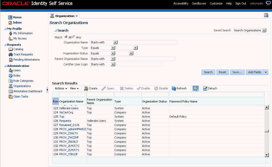Open Organization Name operator dropdown
The height and width of the screenshot is (167, 272).
tap(115, 42)
